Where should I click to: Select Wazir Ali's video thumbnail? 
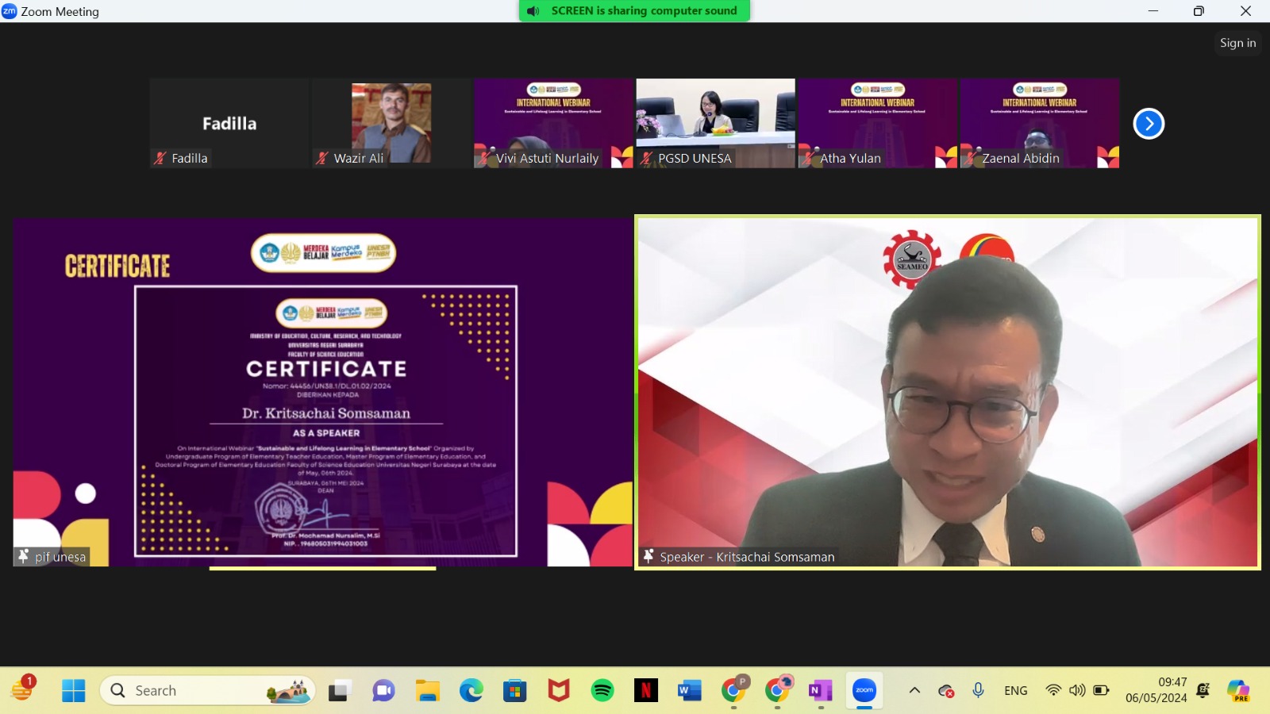[x=391, y=122]
